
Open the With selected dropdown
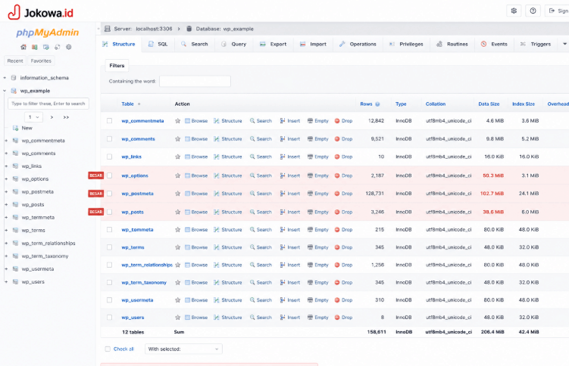pyautogui.click(x=183, y=349)
